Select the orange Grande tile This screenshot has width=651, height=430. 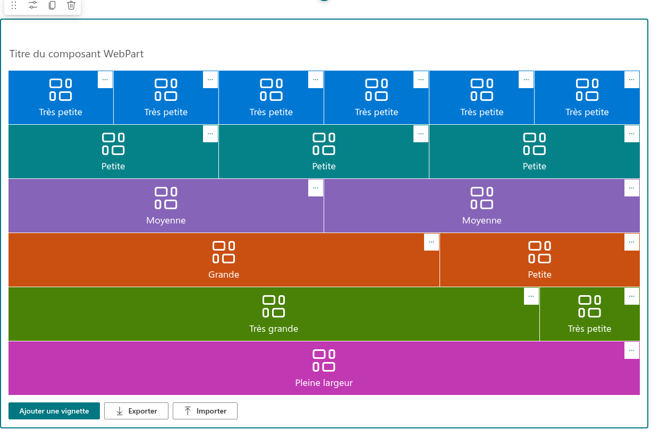(224, 260)
